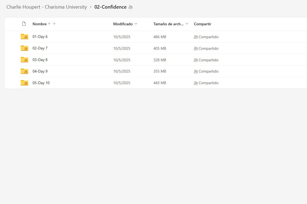Image resolution: width=307 pixels, height=204 pixels.
Task: Click the 05-Day 10 shared folder icon
Action: [x=24, y=83]
